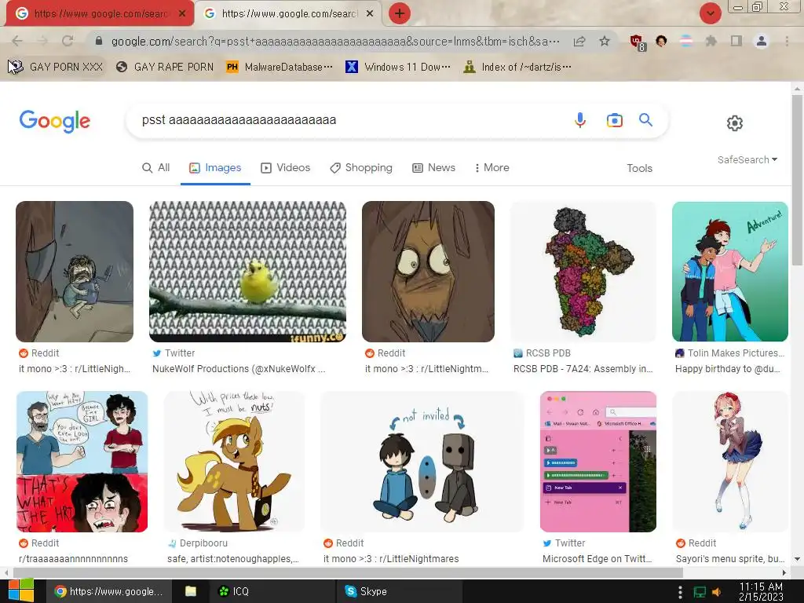
Task: Click the 'Happy birthday to @du...' caption
Action: (728, 369)
